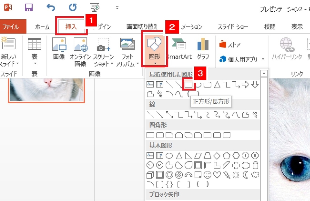Select the no symbol shape
Viewport: 310px width, 201px height.
point(179,175)
